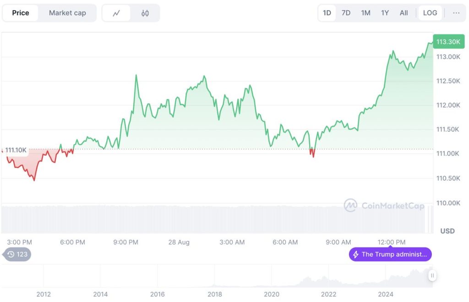Select the 1M timeframe tab

coord(365,13)
